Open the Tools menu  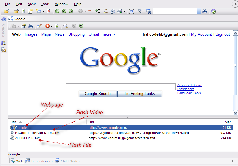(45, 4)
